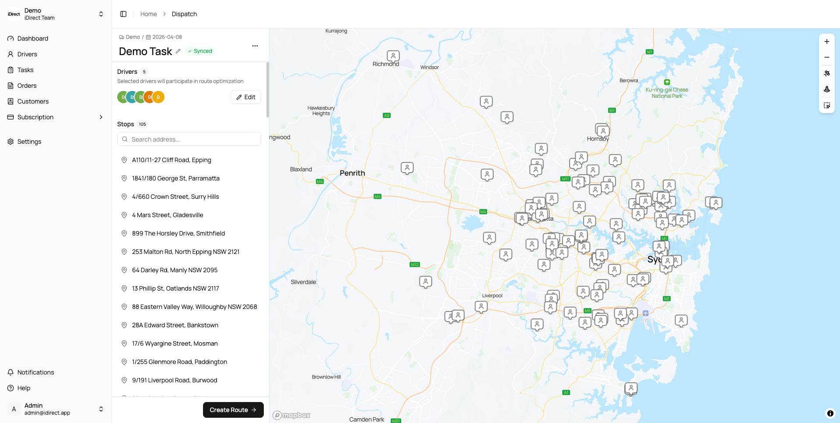Click the yellow driver avatar
The image size is (840, 423).
point(159,97)
